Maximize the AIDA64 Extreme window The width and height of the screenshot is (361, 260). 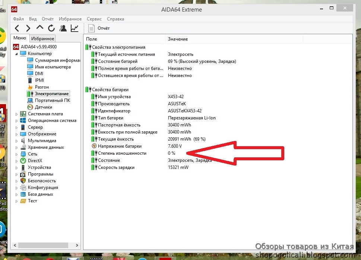332,8
